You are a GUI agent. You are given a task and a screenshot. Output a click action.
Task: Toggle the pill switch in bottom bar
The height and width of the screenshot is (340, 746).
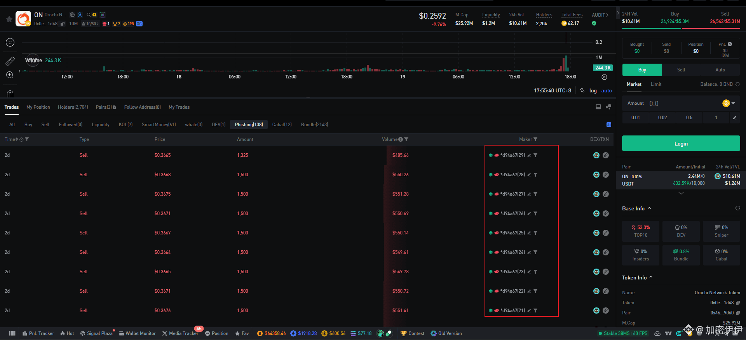coord(385,333)
